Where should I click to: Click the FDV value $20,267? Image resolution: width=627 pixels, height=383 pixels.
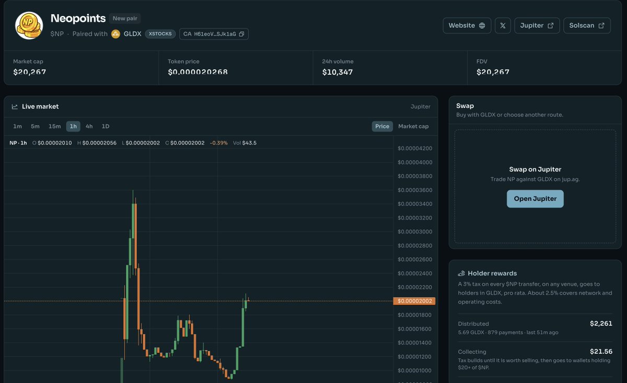[493, 72]
